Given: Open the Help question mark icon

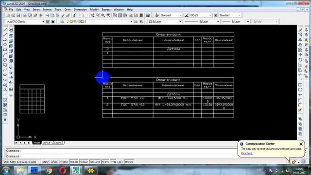Looking at the screenshot, I should (148, 15).
